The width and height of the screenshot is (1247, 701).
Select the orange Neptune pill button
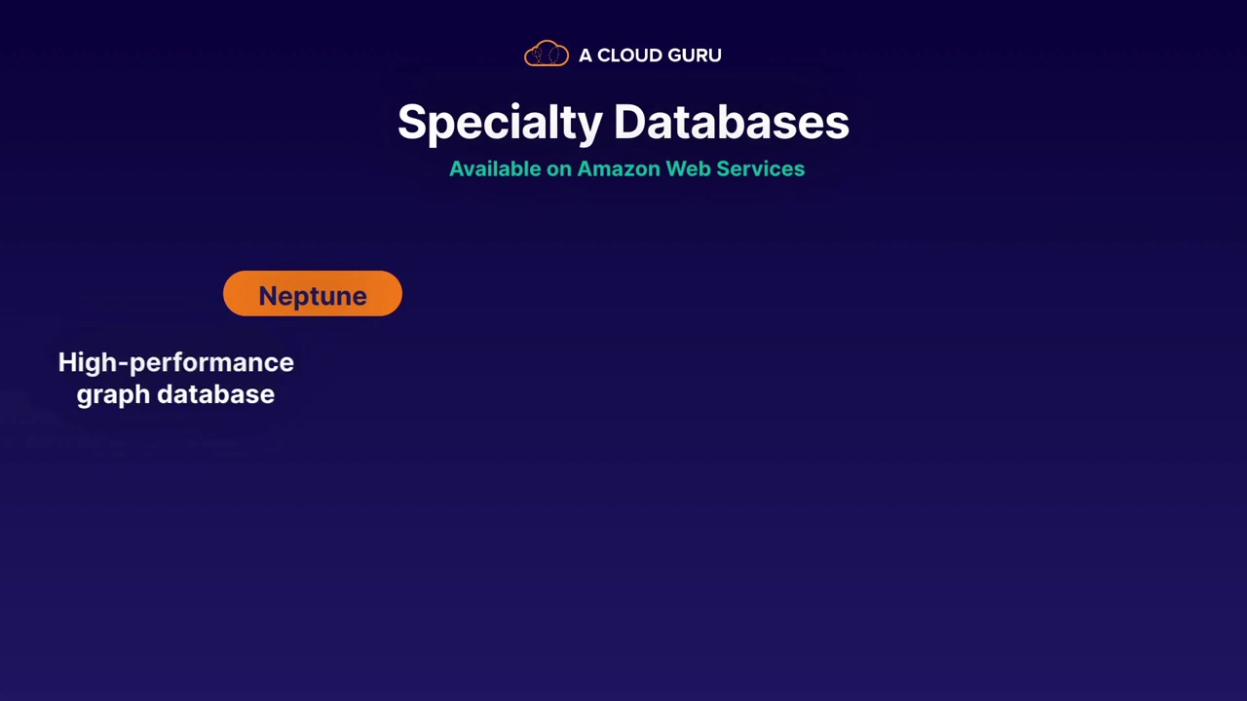tap(313, 294)
